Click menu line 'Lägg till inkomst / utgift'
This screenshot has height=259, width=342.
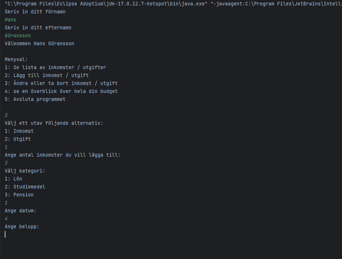point(47,76)
